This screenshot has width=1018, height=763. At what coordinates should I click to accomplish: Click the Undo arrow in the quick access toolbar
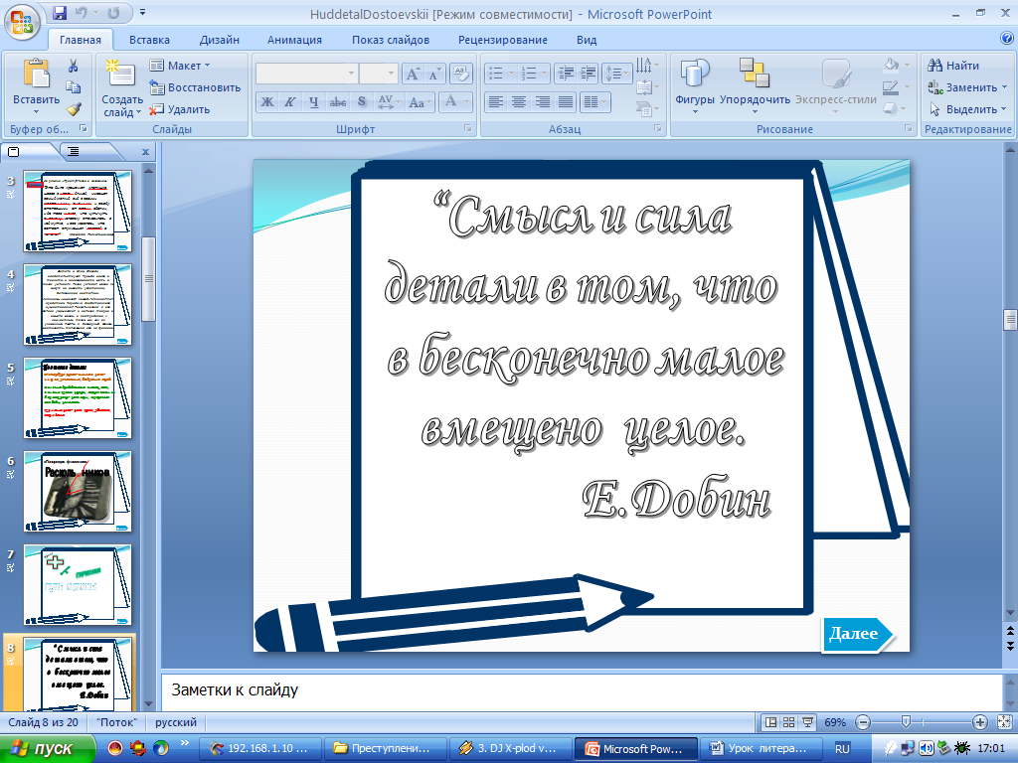(82, 13)
